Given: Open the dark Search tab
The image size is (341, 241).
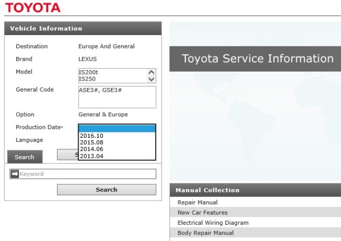Looking at the screenshot, I should (25, 157).
